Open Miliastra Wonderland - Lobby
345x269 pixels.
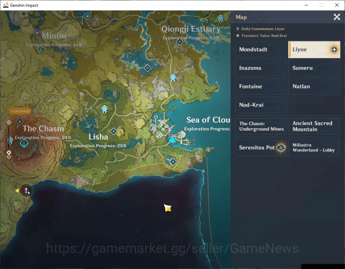(x=314, y=148)
